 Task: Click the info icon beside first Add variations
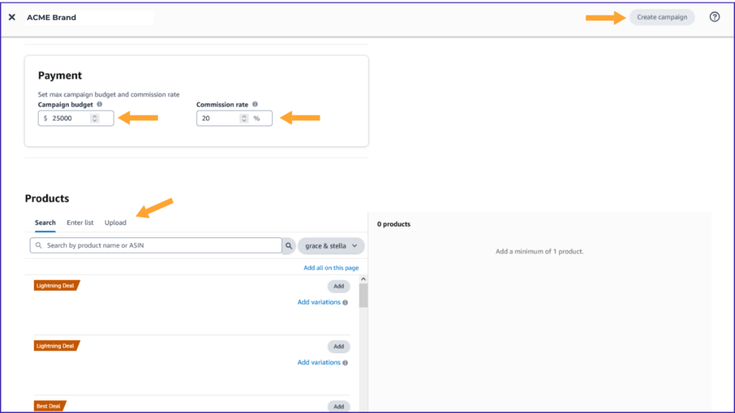[x=345, y=302]
